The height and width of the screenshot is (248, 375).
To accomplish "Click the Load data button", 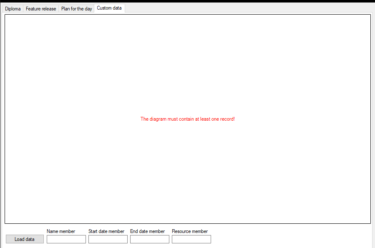I will coord(25,239).
